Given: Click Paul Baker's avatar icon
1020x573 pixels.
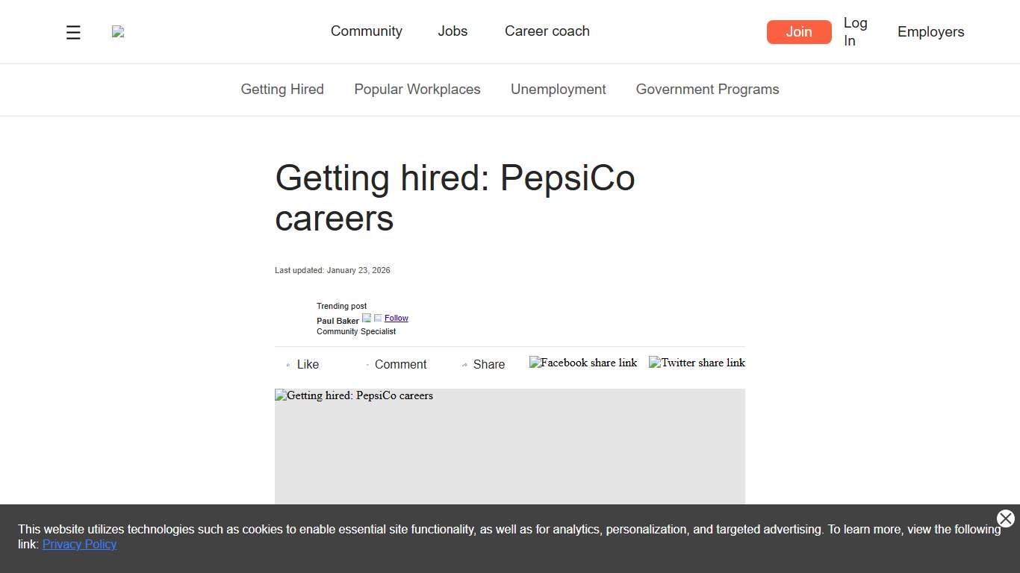Looking at the screenshot, I should [367, 317].
